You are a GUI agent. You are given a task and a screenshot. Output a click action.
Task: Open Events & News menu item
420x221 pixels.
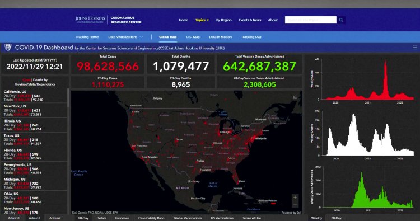pyautogui.click(x=250, y=20)
